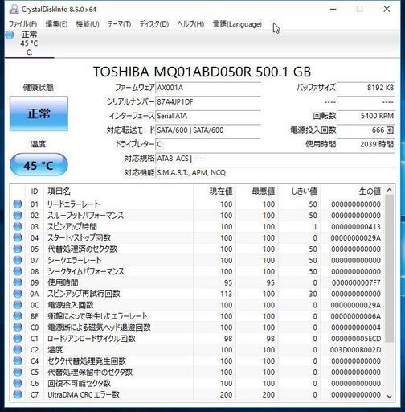Click the status icon for ID 09 row
Viewport: 405px width, 412px height.
18,282
